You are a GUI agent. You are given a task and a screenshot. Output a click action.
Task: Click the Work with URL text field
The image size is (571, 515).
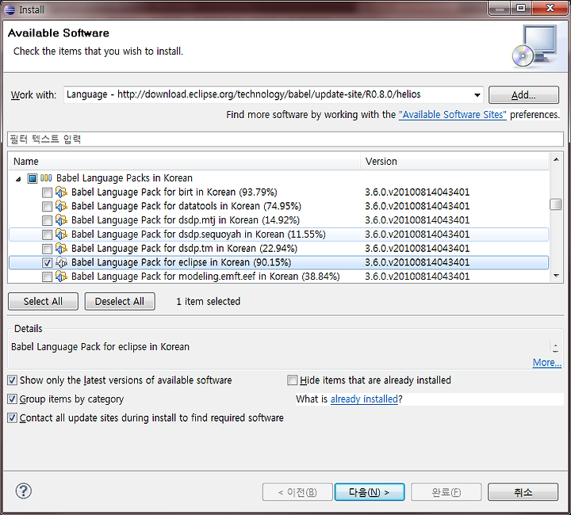(x=268, y=95)
